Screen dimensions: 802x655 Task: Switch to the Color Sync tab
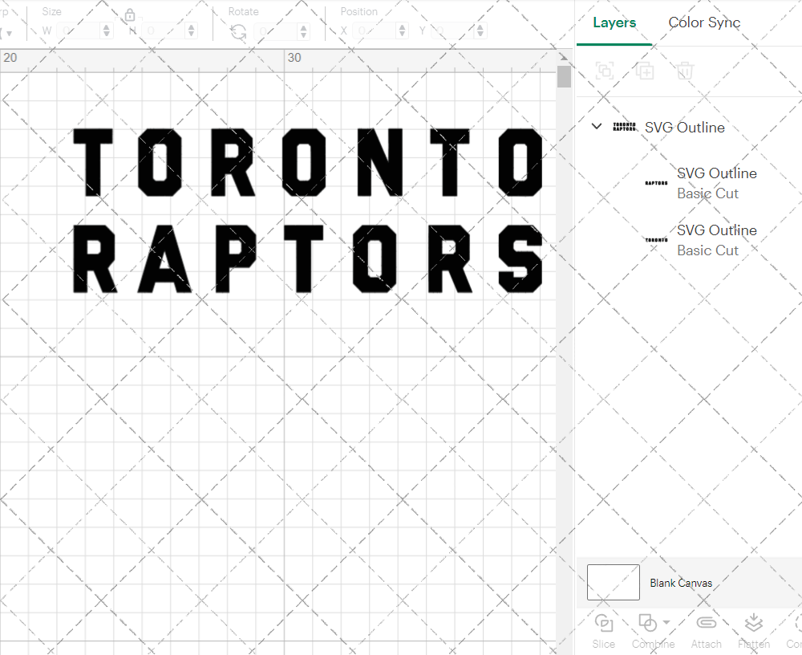704,22
